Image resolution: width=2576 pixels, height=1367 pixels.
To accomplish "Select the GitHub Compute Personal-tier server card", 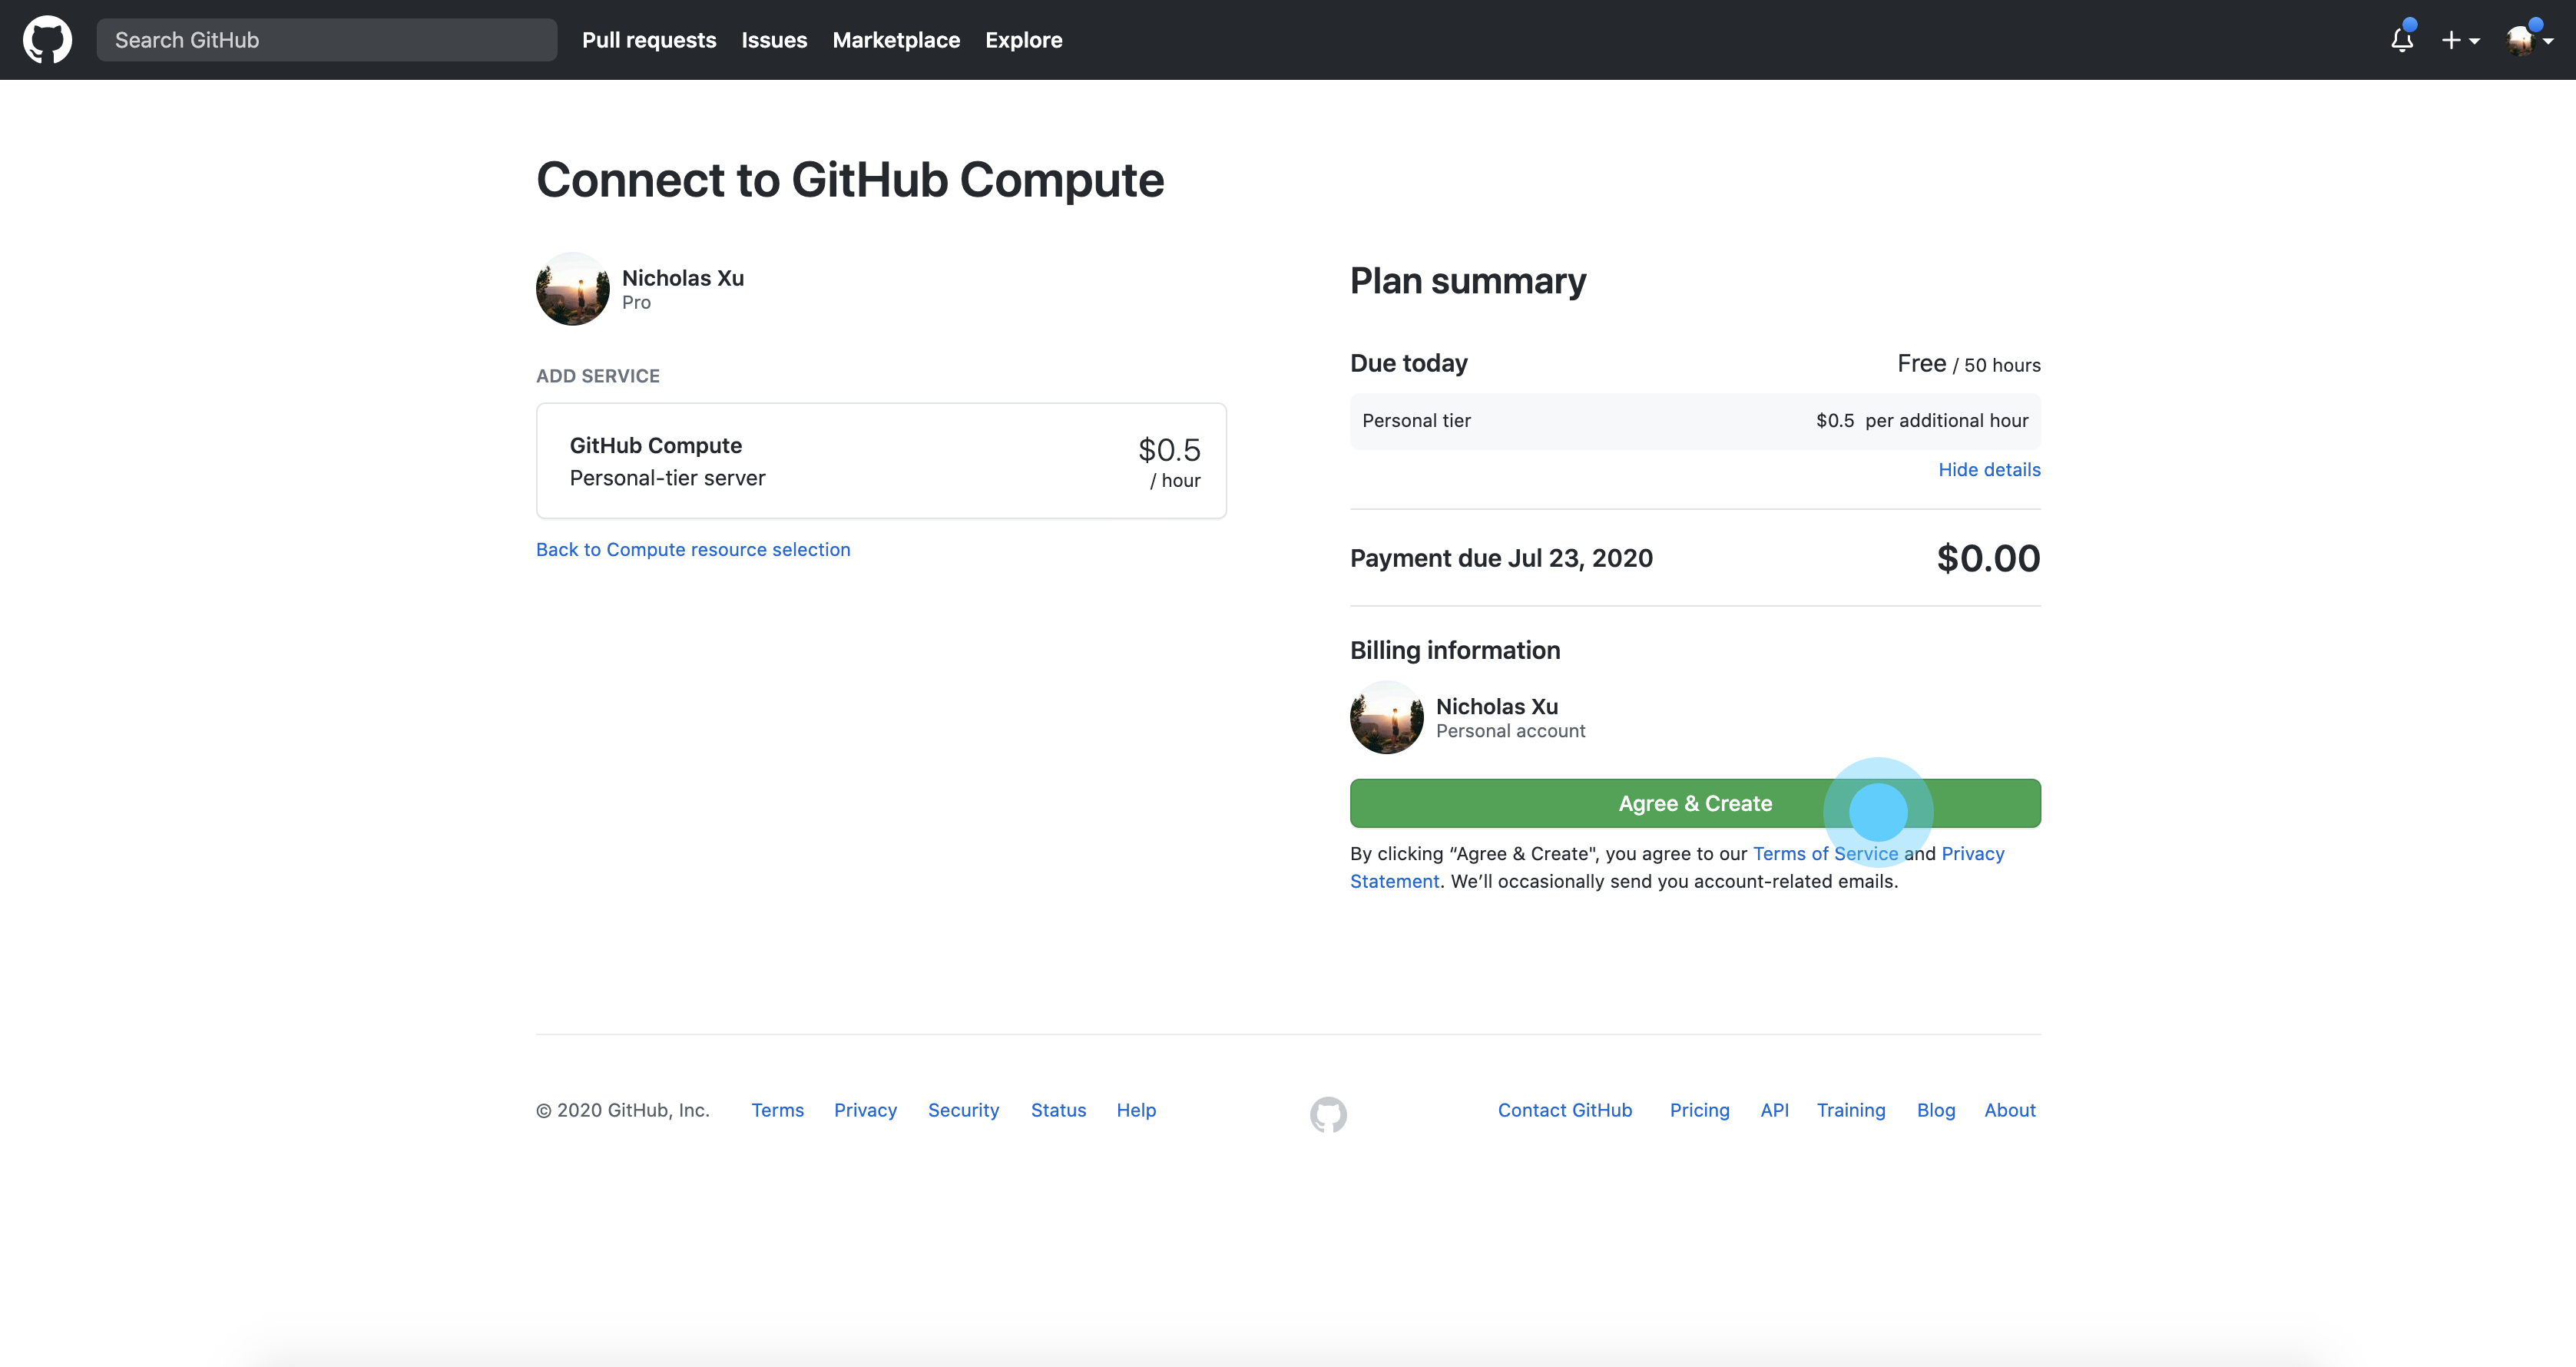I will [880, 461].
